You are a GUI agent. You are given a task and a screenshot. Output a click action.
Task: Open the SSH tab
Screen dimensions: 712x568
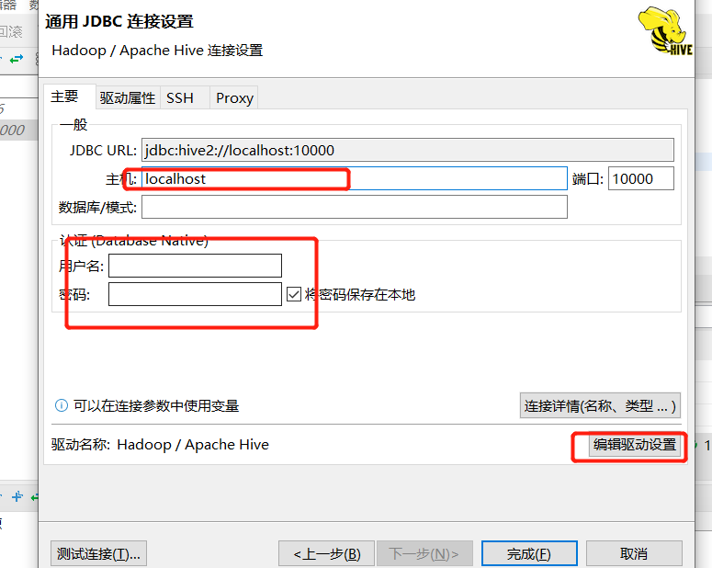click(x=185, y=97)
